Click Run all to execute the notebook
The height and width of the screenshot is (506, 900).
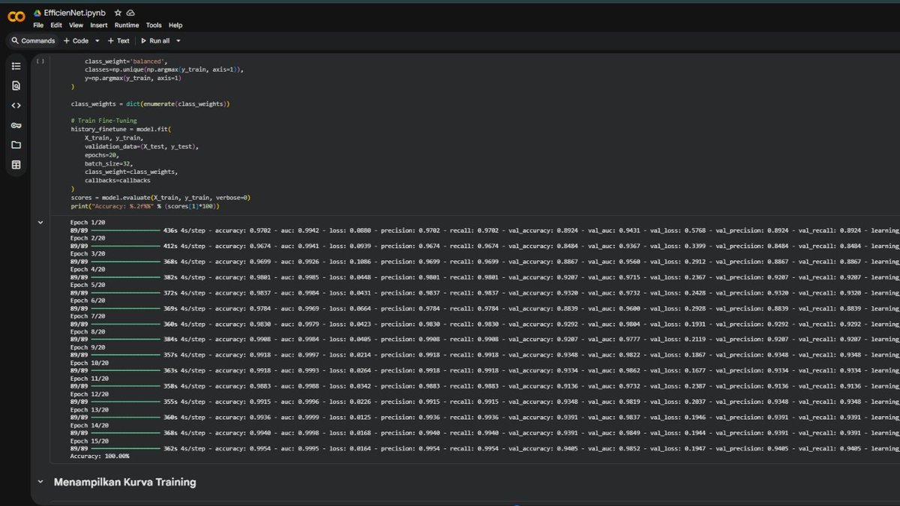point(154,40)
